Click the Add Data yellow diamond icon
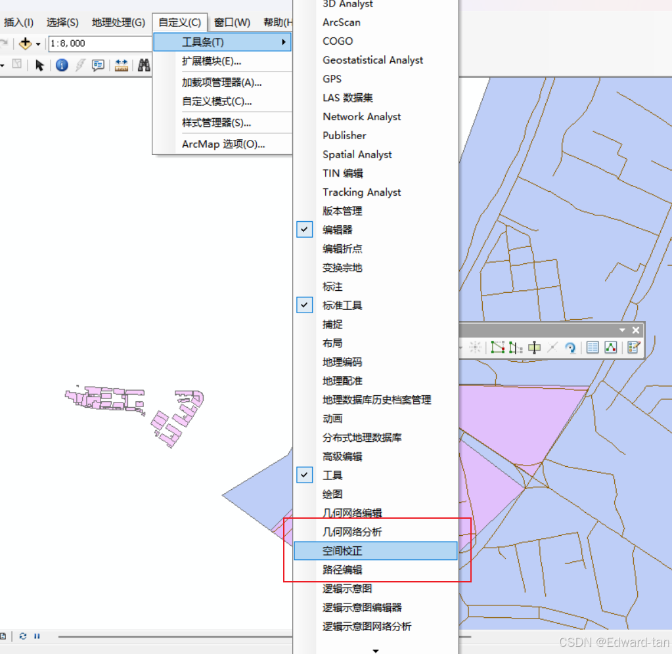 click(26, 43)
